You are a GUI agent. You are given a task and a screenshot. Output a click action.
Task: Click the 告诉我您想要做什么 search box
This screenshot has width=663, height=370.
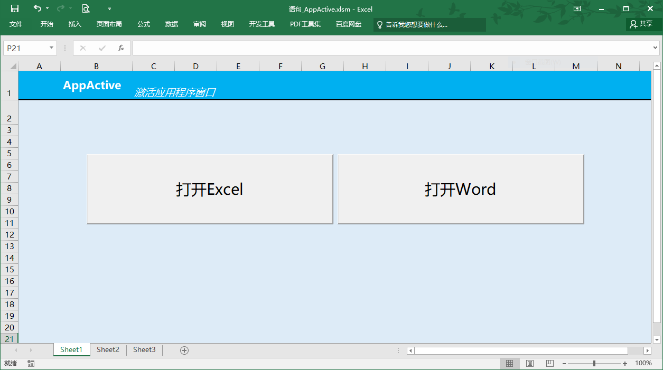[x=429, y=25]
